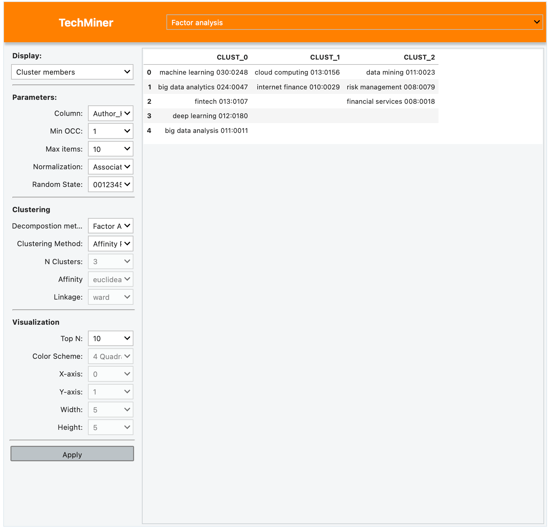Open the Top N dropdown

111,338
